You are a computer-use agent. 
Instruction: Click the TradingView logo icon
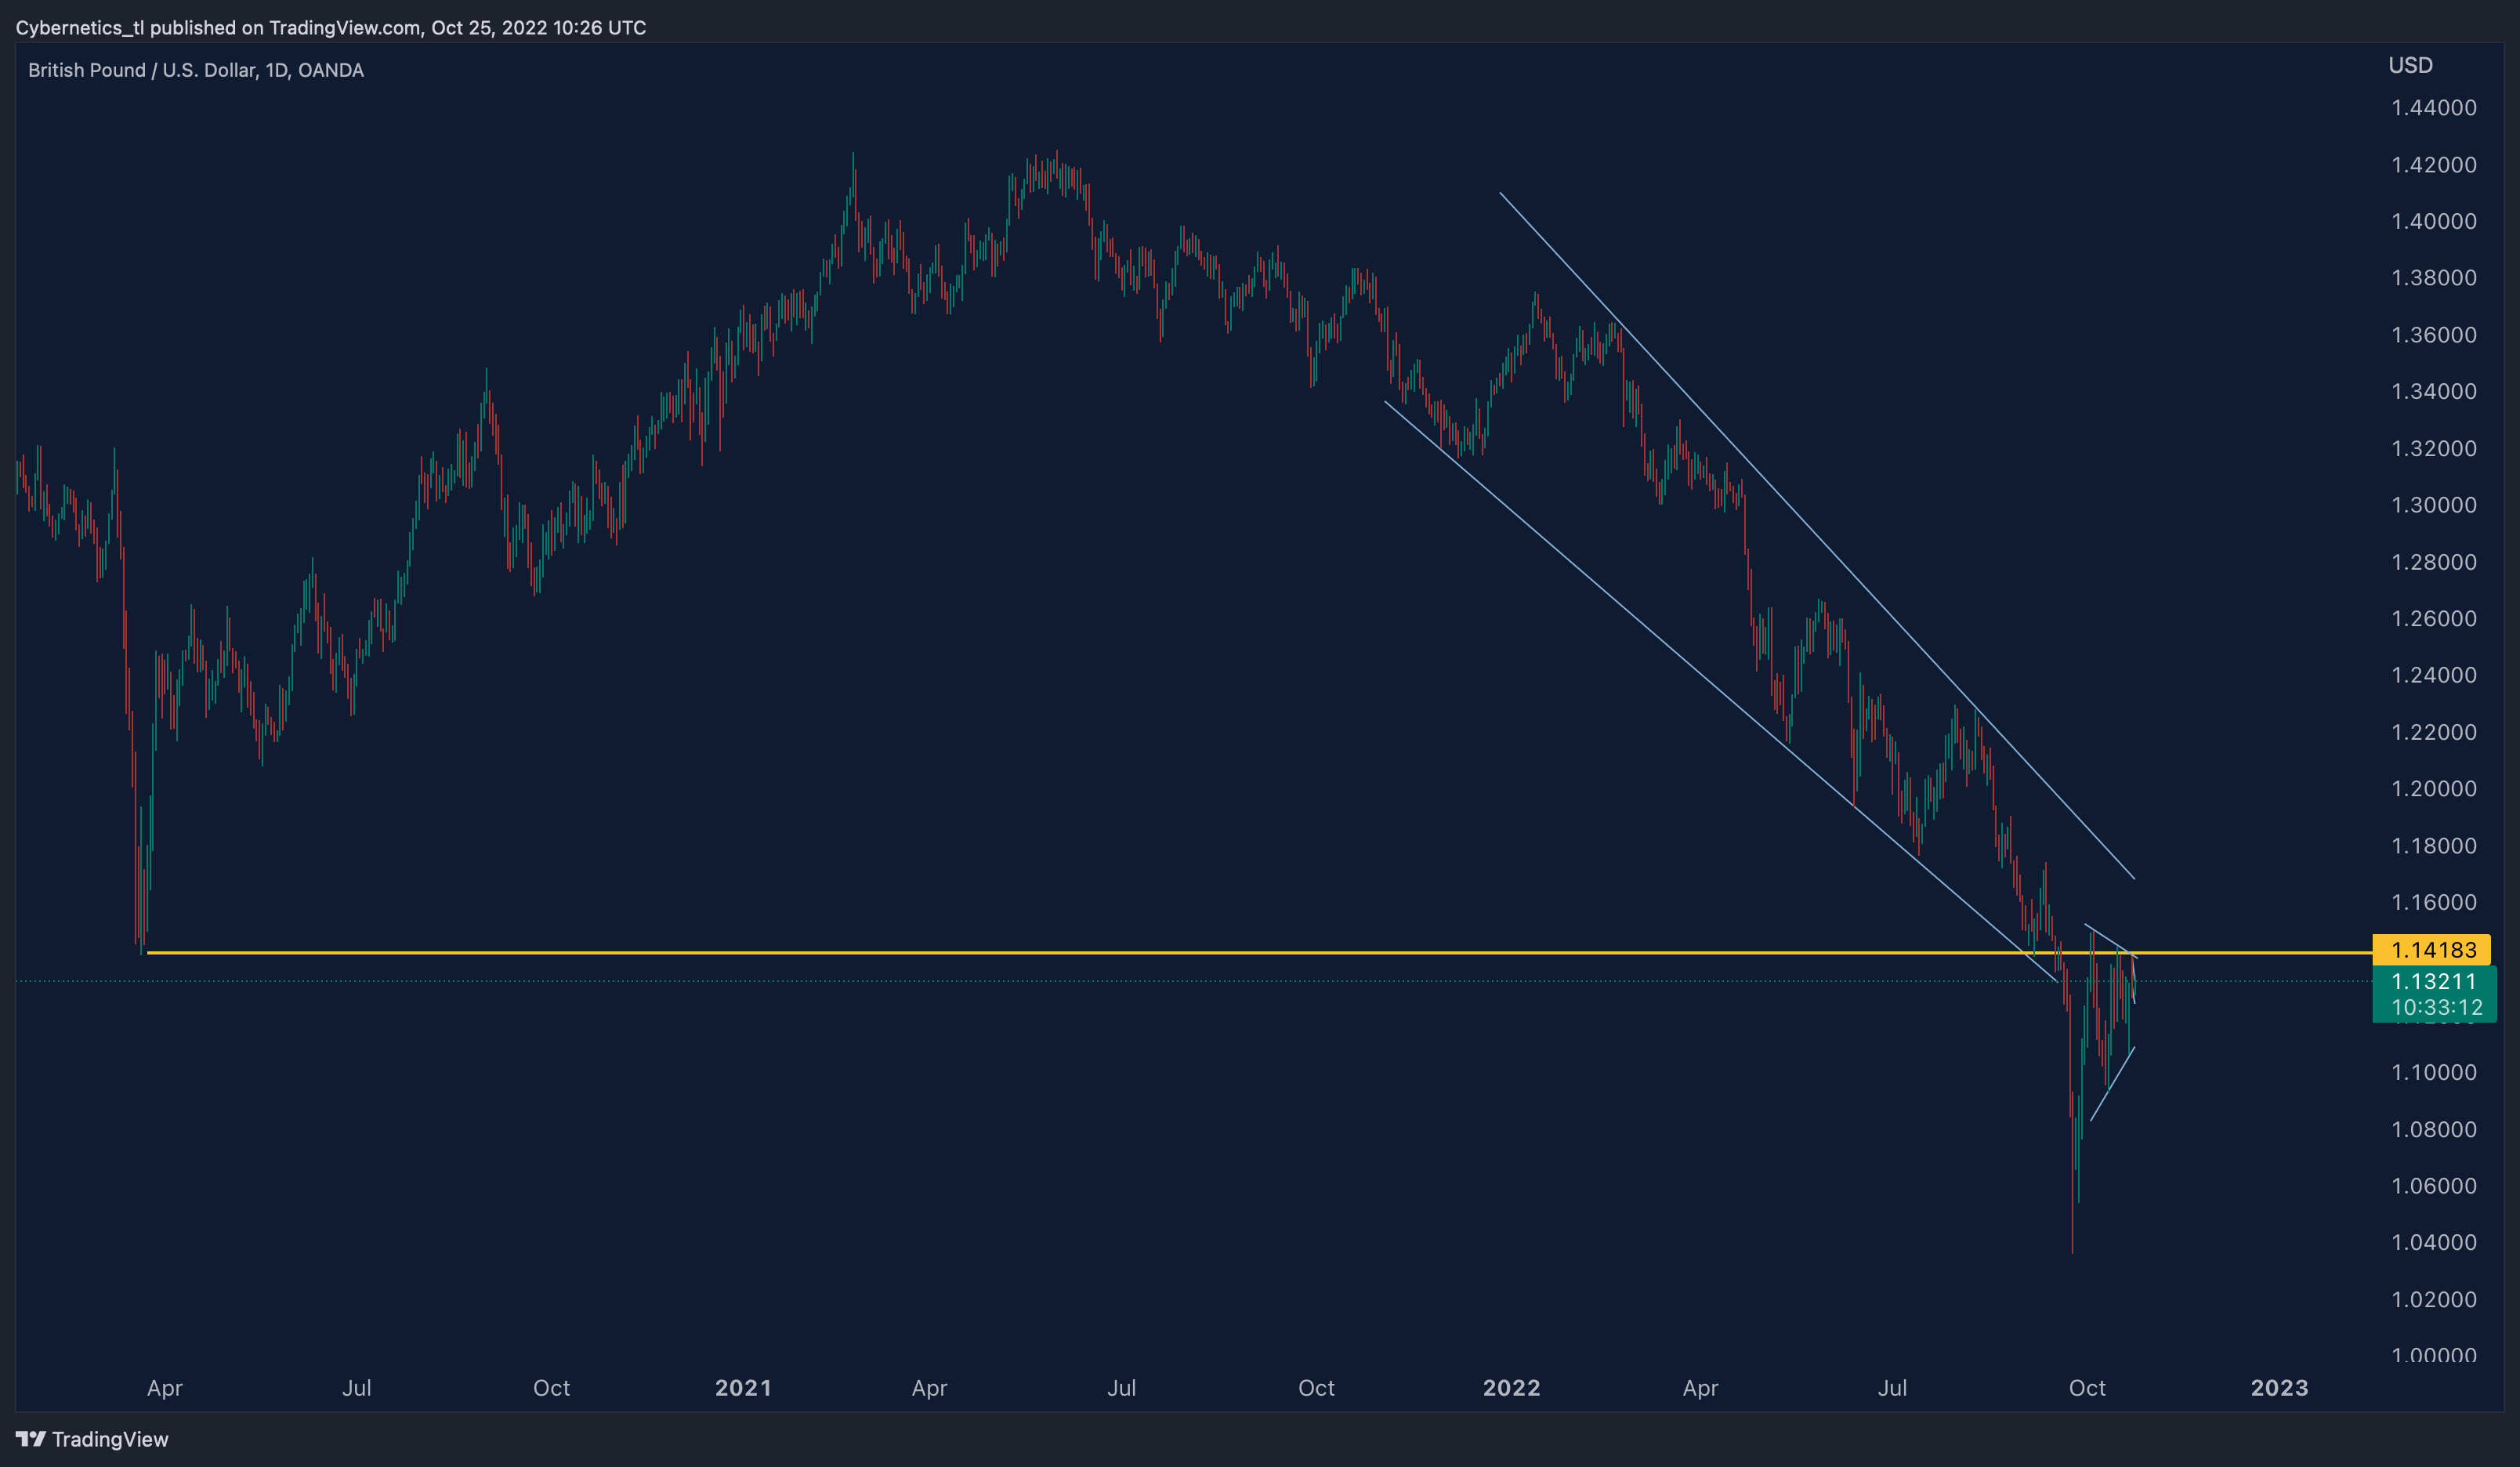[31, 1439]
